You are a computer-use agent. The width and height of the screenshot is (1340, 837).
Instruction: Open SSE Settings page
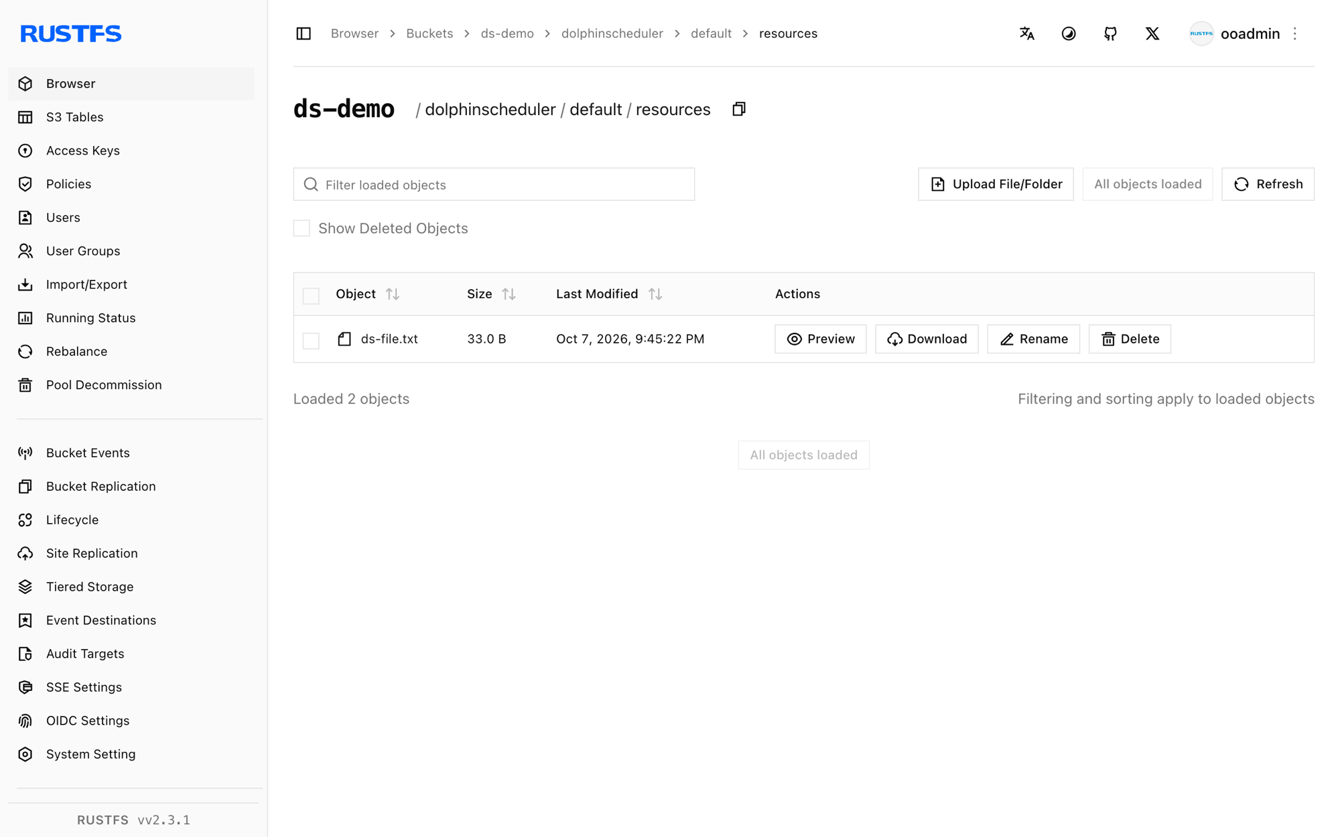click(131, 687)
